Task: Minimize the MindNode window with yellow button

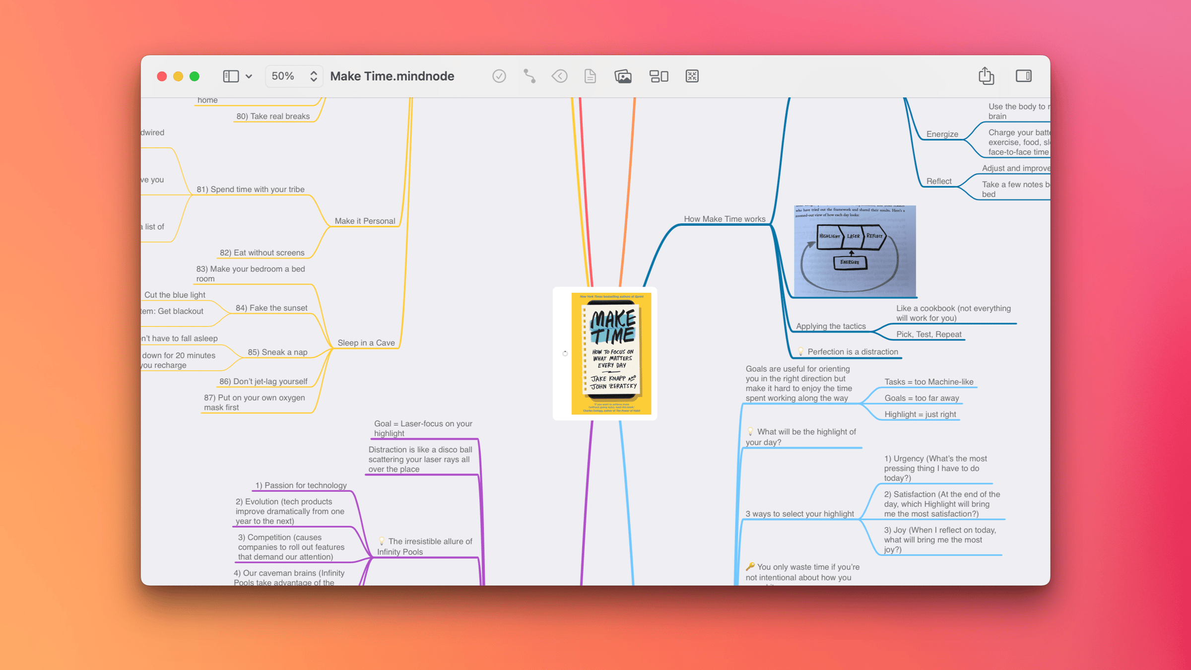Action: pos(178,76)
